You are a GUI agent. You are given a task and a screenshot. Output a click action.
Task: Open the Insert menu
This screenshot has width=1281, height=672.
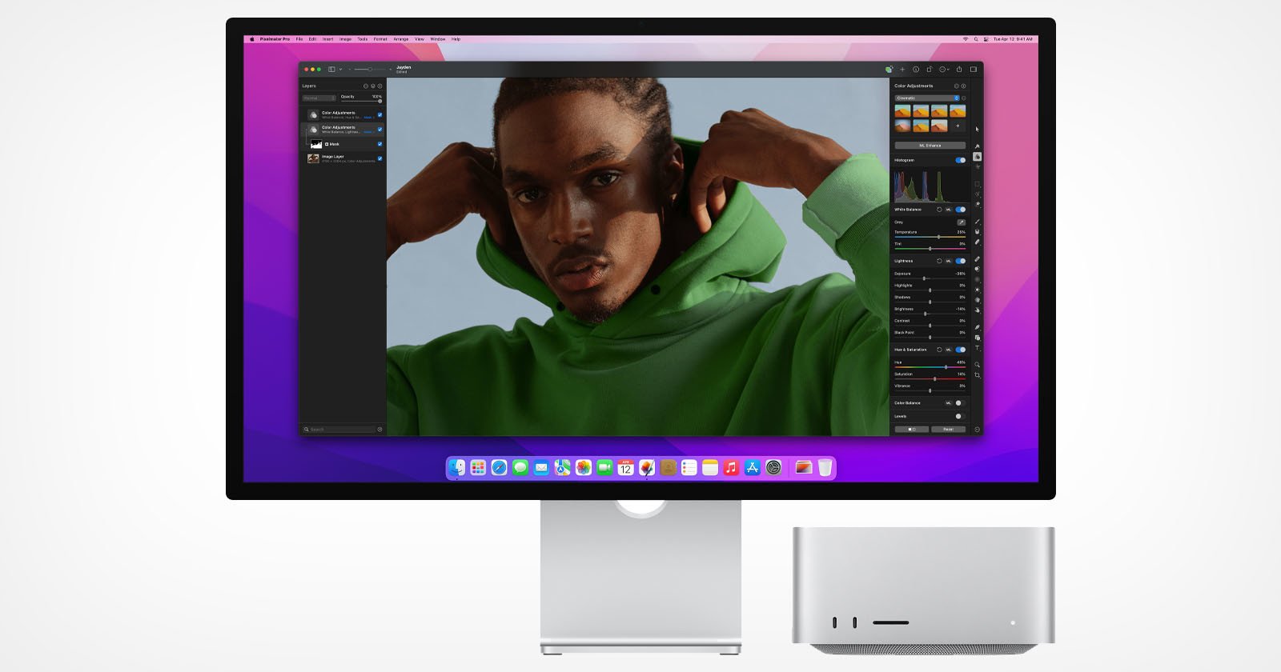[327, 39]
